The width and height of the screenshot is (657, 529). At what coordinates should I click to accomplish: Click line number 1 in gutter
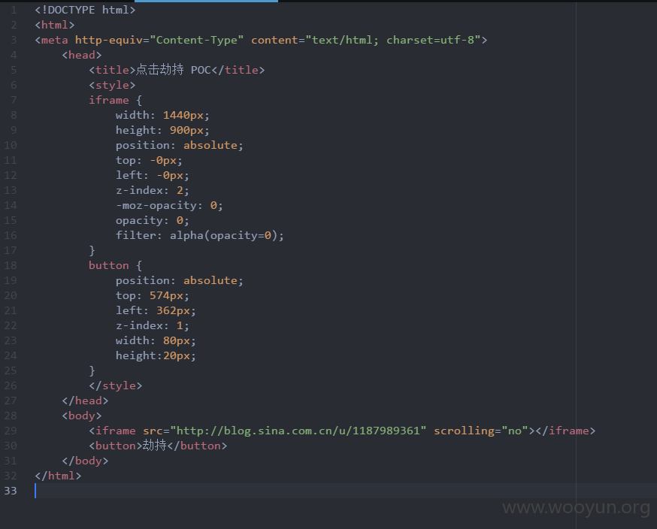click(x=14, y=10)
